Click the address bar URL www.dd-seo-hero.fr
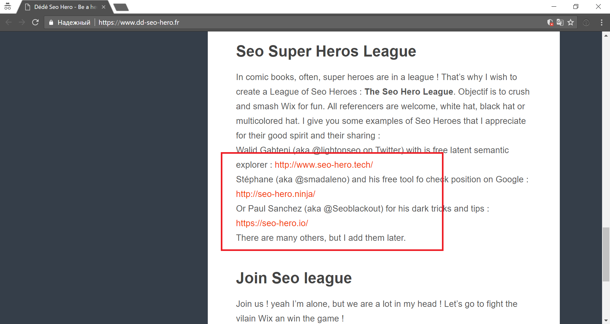Viewport: 610px width, 324px height. pyautogui.click(x=139, y=22)
